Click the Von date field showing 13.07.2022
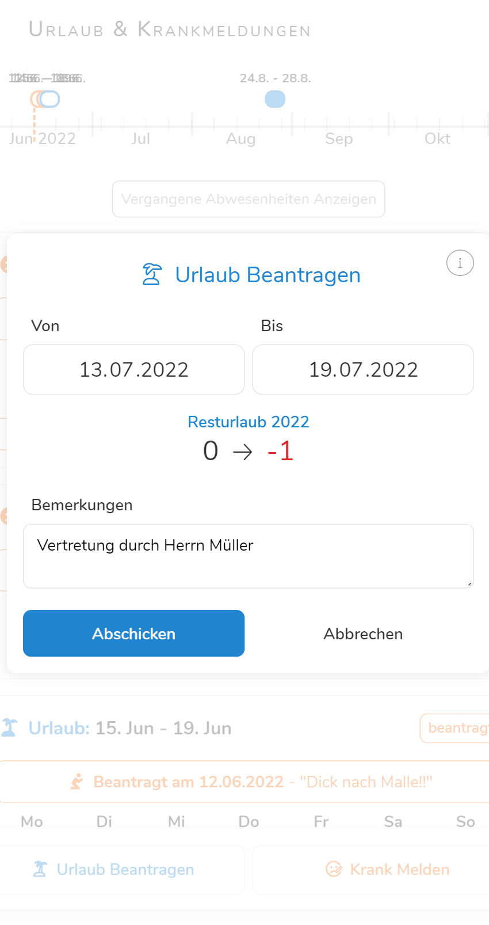This screenshot has width=489, height=925. click(133, 369)
